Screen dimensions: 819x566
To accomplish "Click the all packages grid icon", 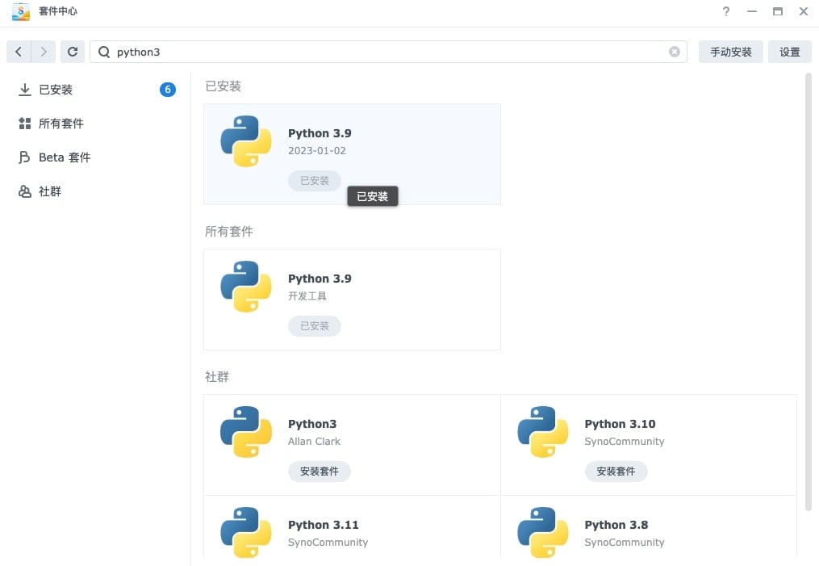I will (24, 124).
